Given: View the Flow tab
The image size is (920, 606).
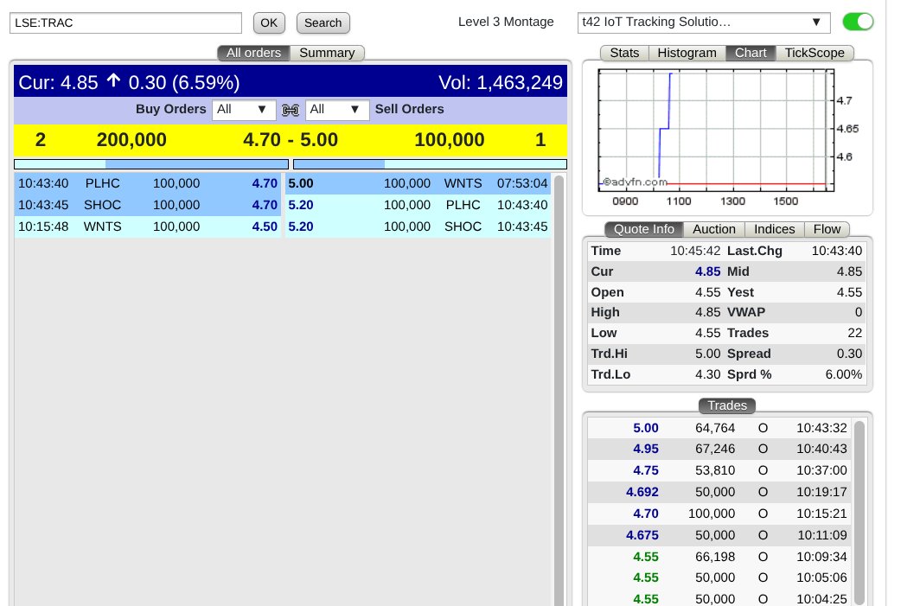Looking at the screenshot, I should (x=827, y=229).
